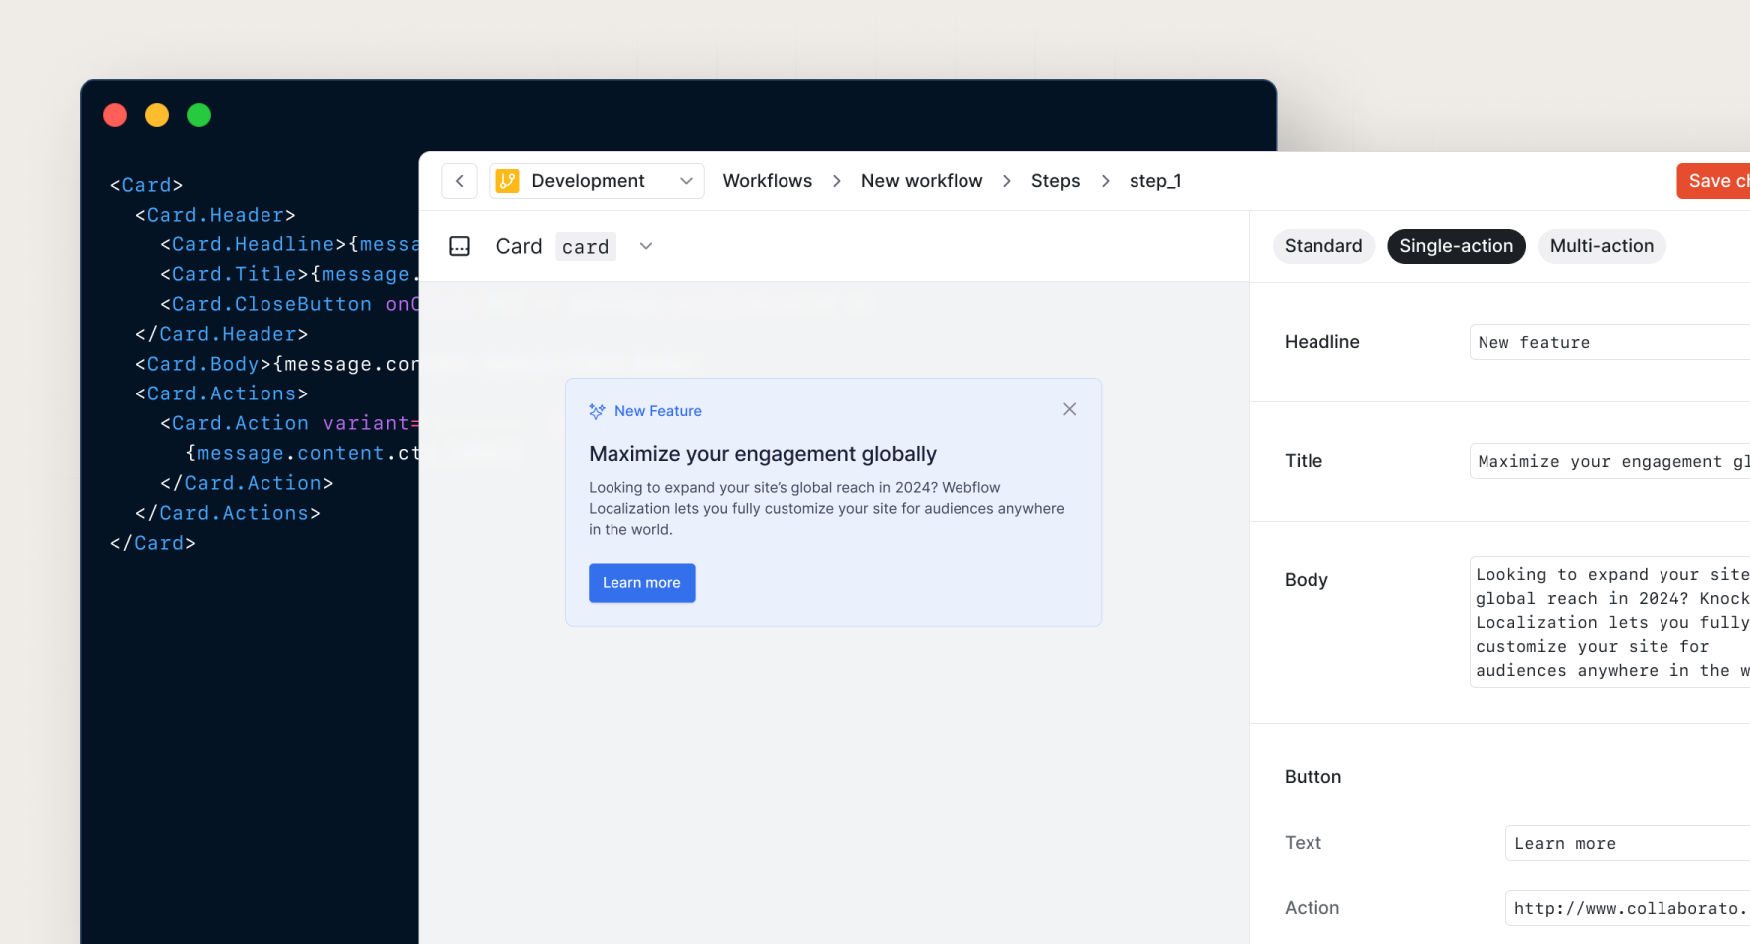
Task: Click the sparkle icon beside New Feature
Action: coord(597,410)
